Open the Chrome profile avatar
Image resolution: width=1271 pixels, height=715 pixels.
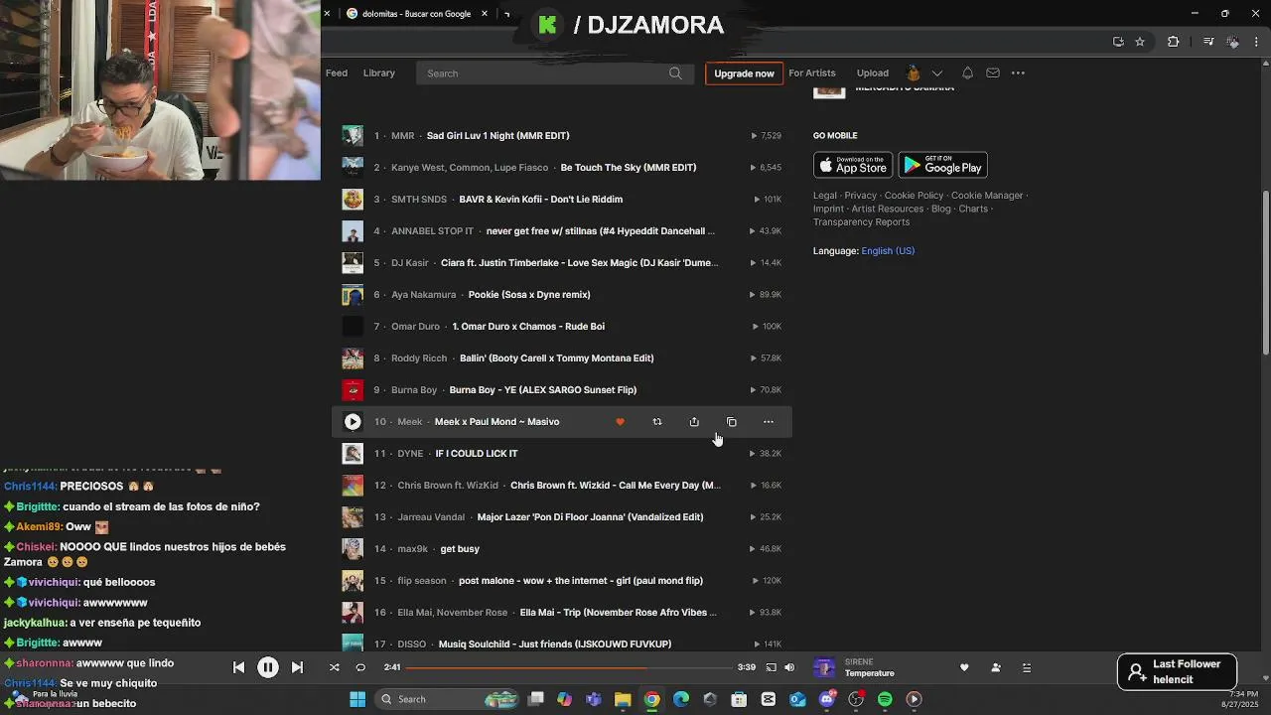1233,42
